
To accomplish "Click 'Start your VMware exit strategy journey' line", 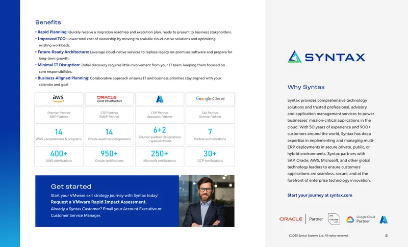I will coord(105,196).
